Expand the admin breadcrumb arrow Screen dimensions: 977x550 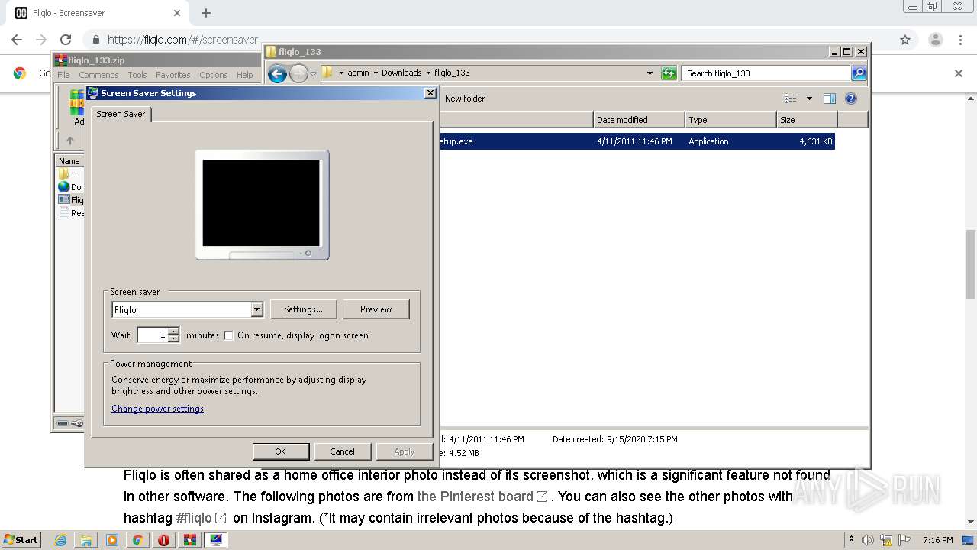pos(376,73)
